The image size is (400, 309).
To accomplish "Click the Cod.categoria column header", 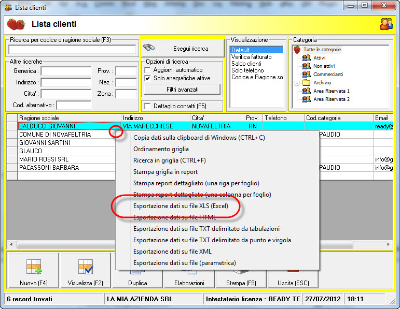I will 339,118.
